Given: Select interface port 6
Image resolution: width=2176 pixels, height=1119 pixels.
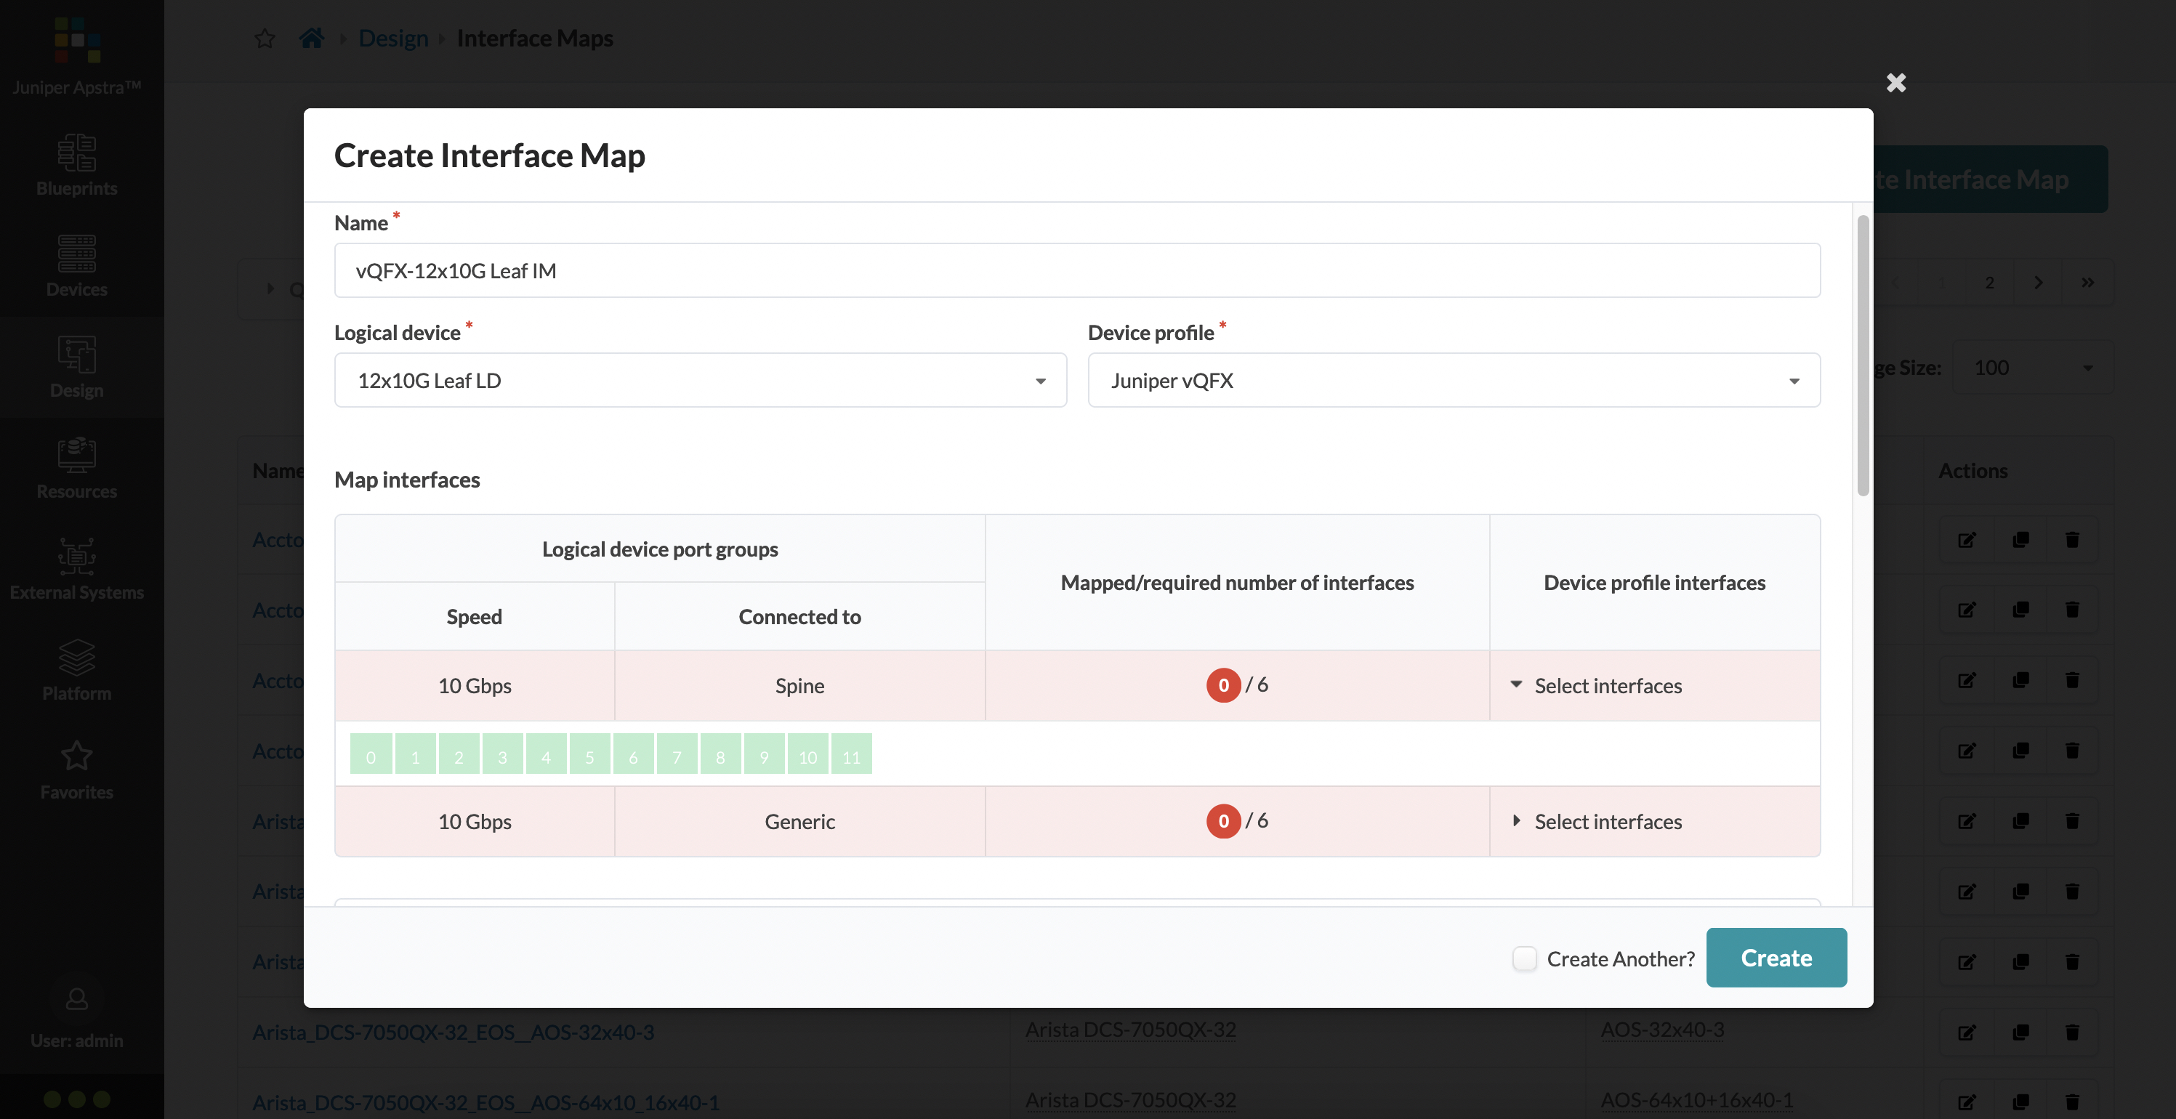Looking at the screenshot, I should (634, 754).
